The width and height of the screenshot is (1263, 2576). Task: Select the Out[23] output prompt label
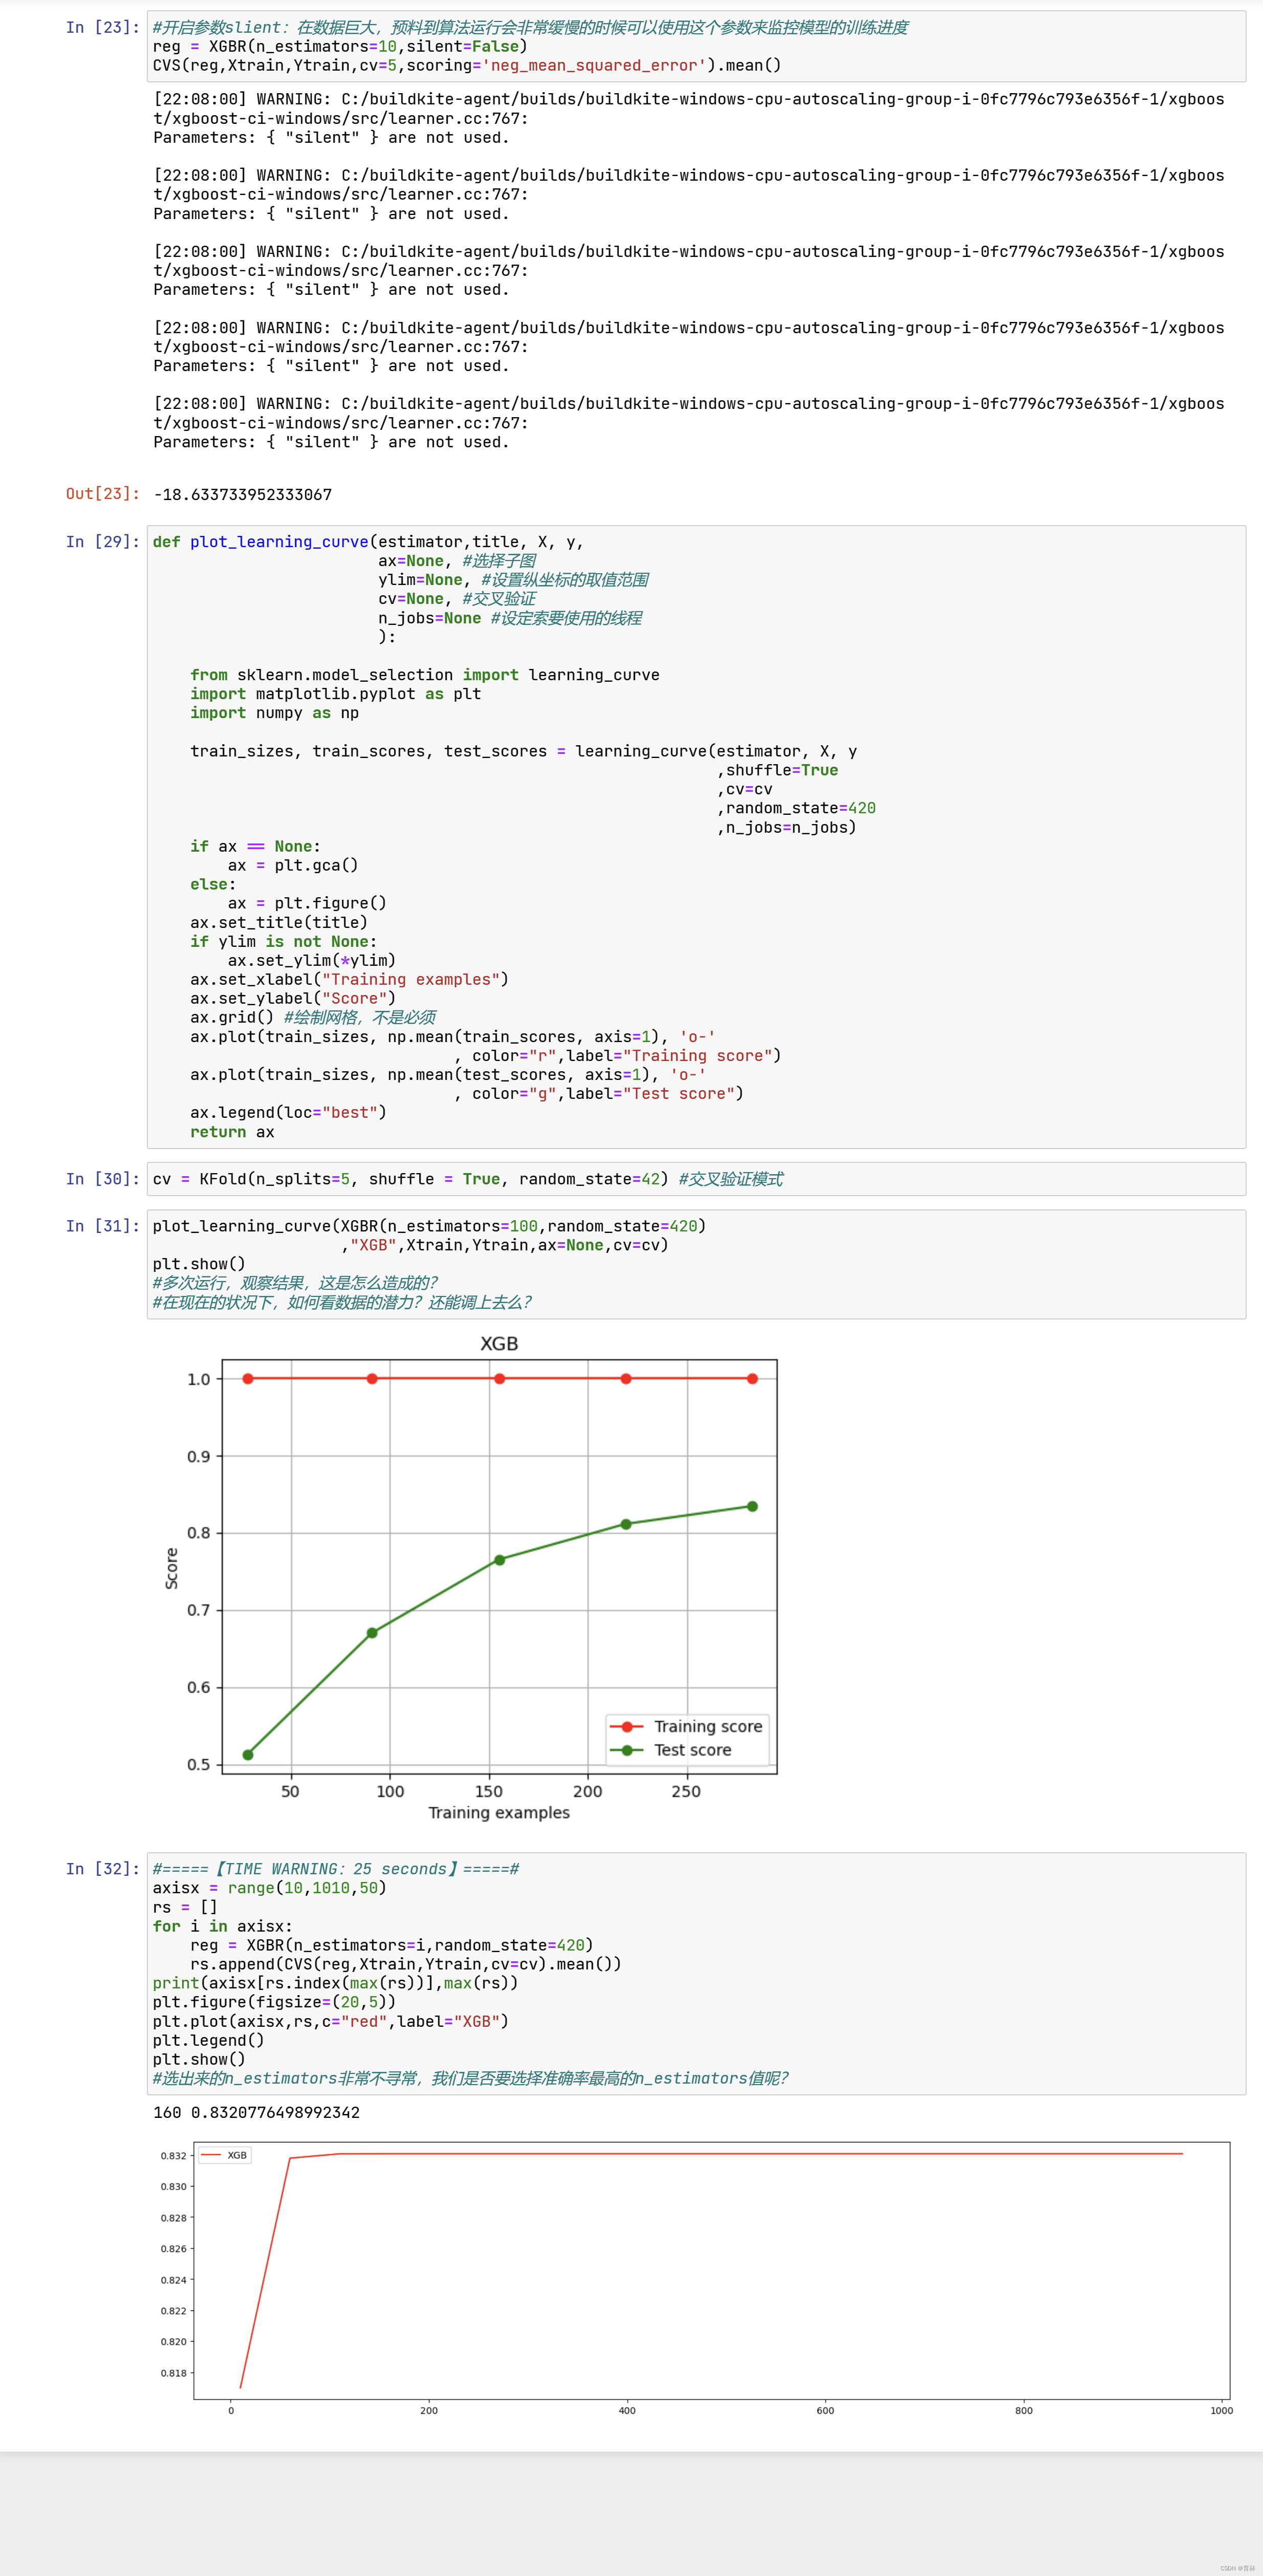[x=102, y=494]
